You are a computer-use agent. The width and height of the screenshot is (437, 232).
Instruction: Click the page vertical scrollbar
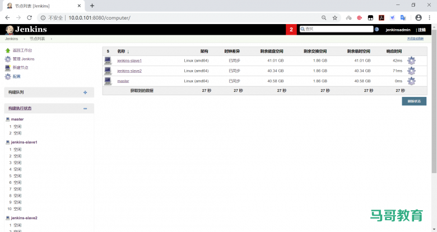pyautogui.click(x=434, y=100)
